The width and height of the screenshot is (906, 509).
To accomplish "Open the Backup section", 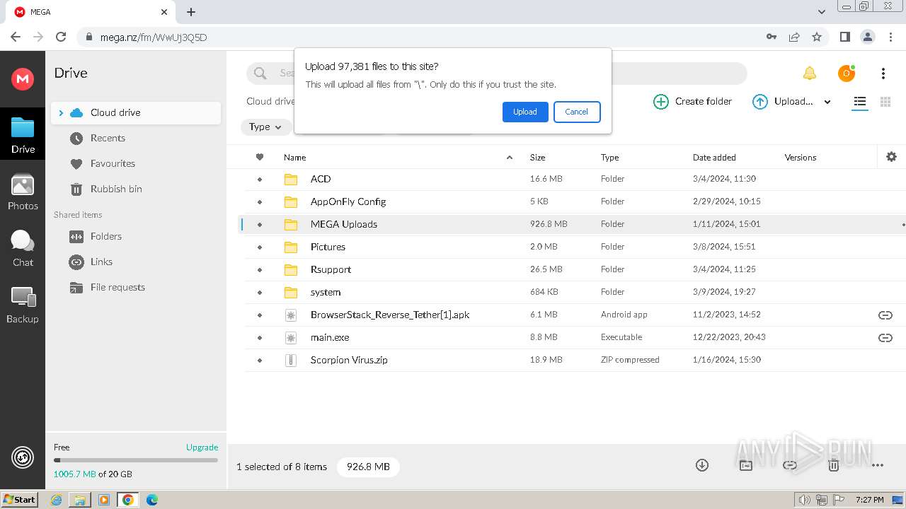I will click(23, 305).
